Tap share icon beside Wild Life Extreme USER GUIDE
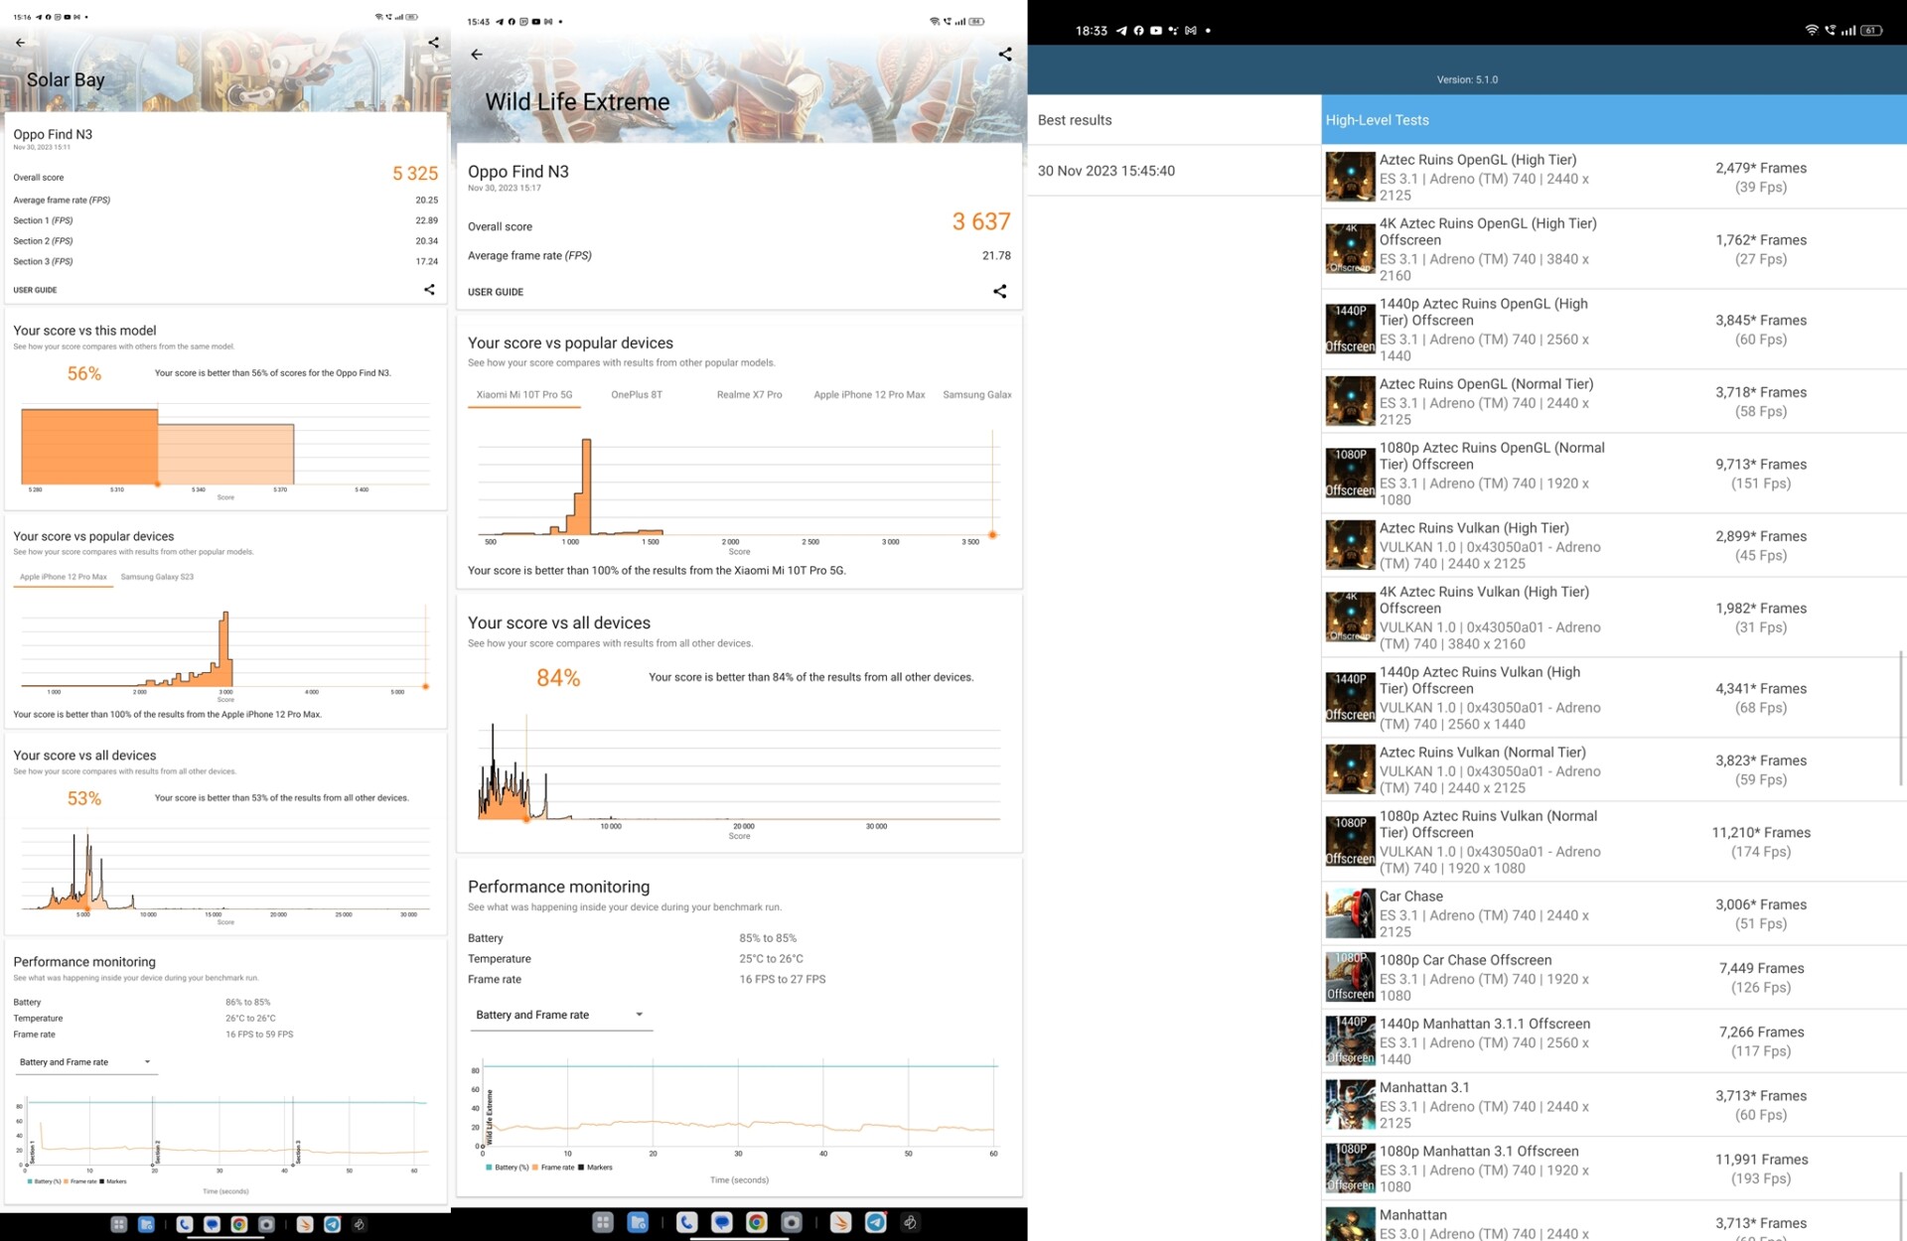The image size is (1907, 1241). (x=1000, y=291)
